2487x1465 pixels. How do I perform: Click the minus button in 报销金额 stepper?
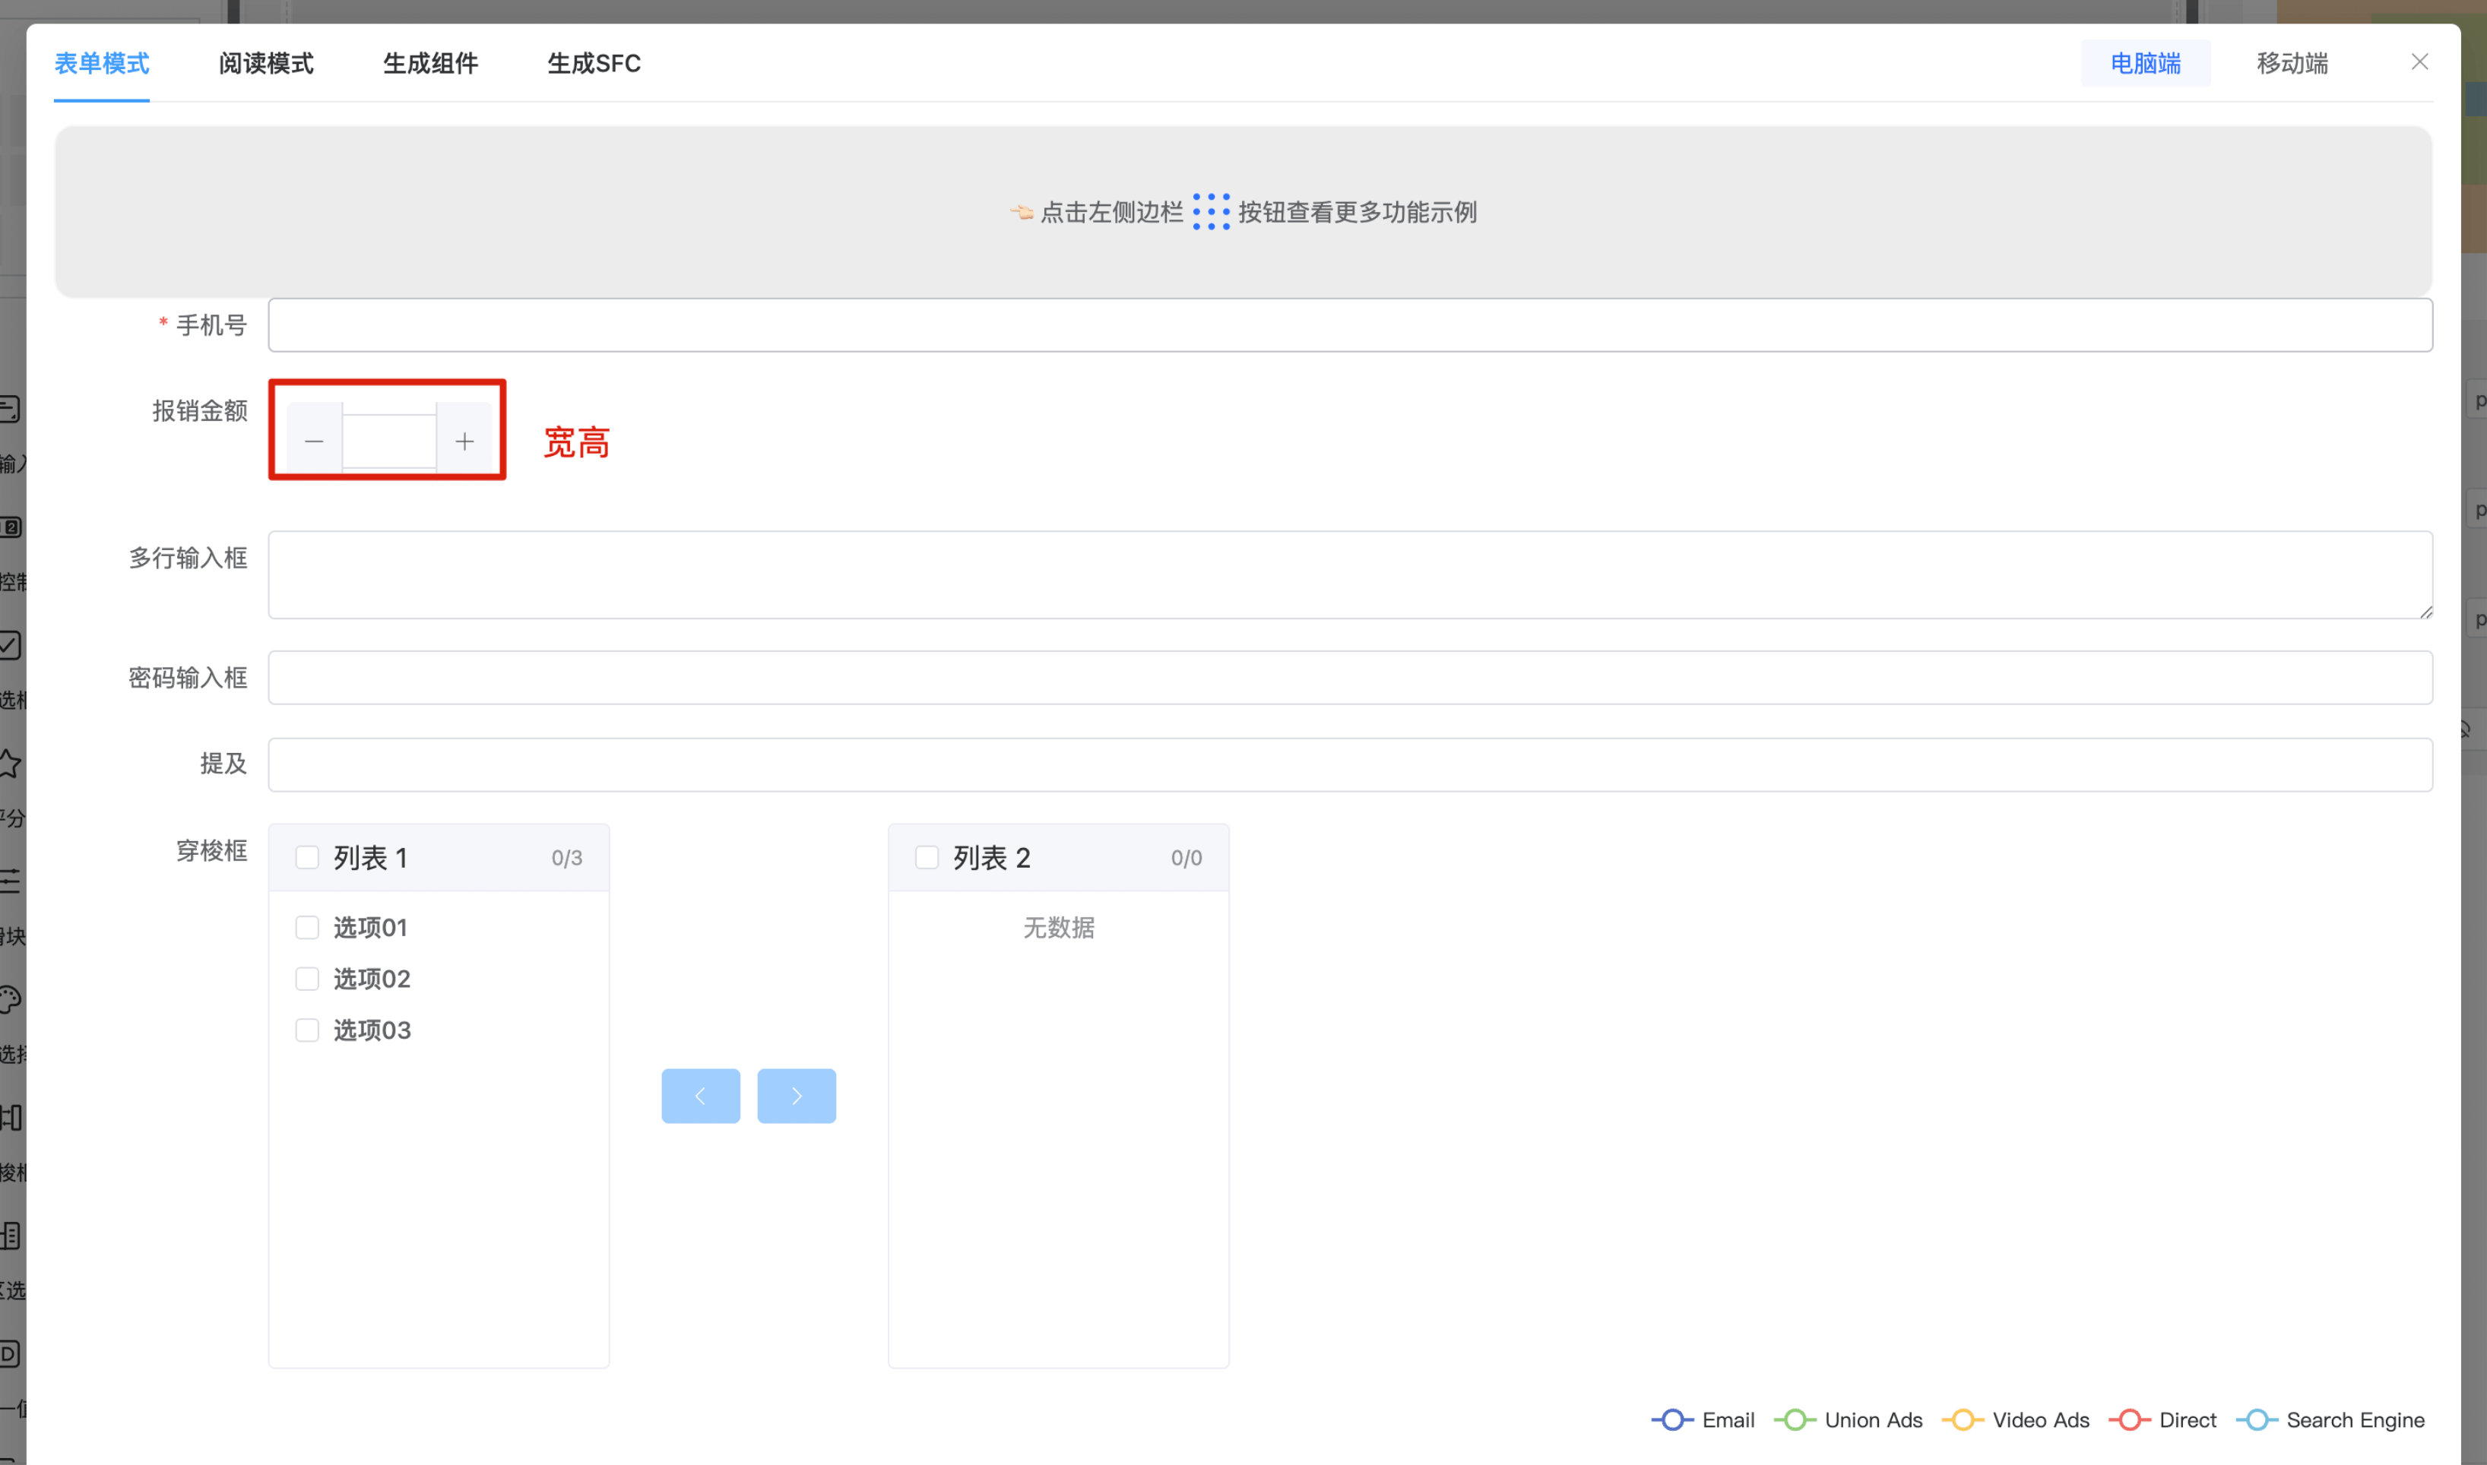click(x=314, y=441)
